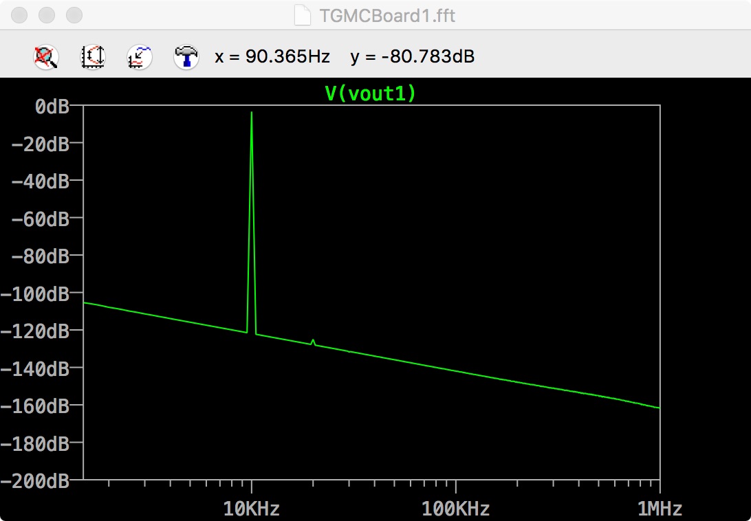The height and width of the screenshot is (521, 751).
Task: Click the y = -80.783dB cursor readout
Action: (413, 56)
